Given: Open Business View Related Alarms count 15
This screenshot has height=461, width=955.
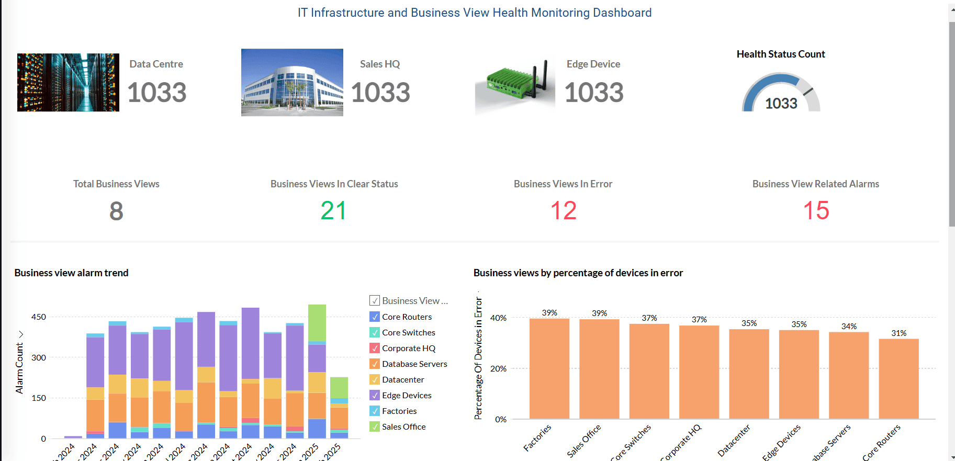Looking at the screenshot, I should pos(816,211).
